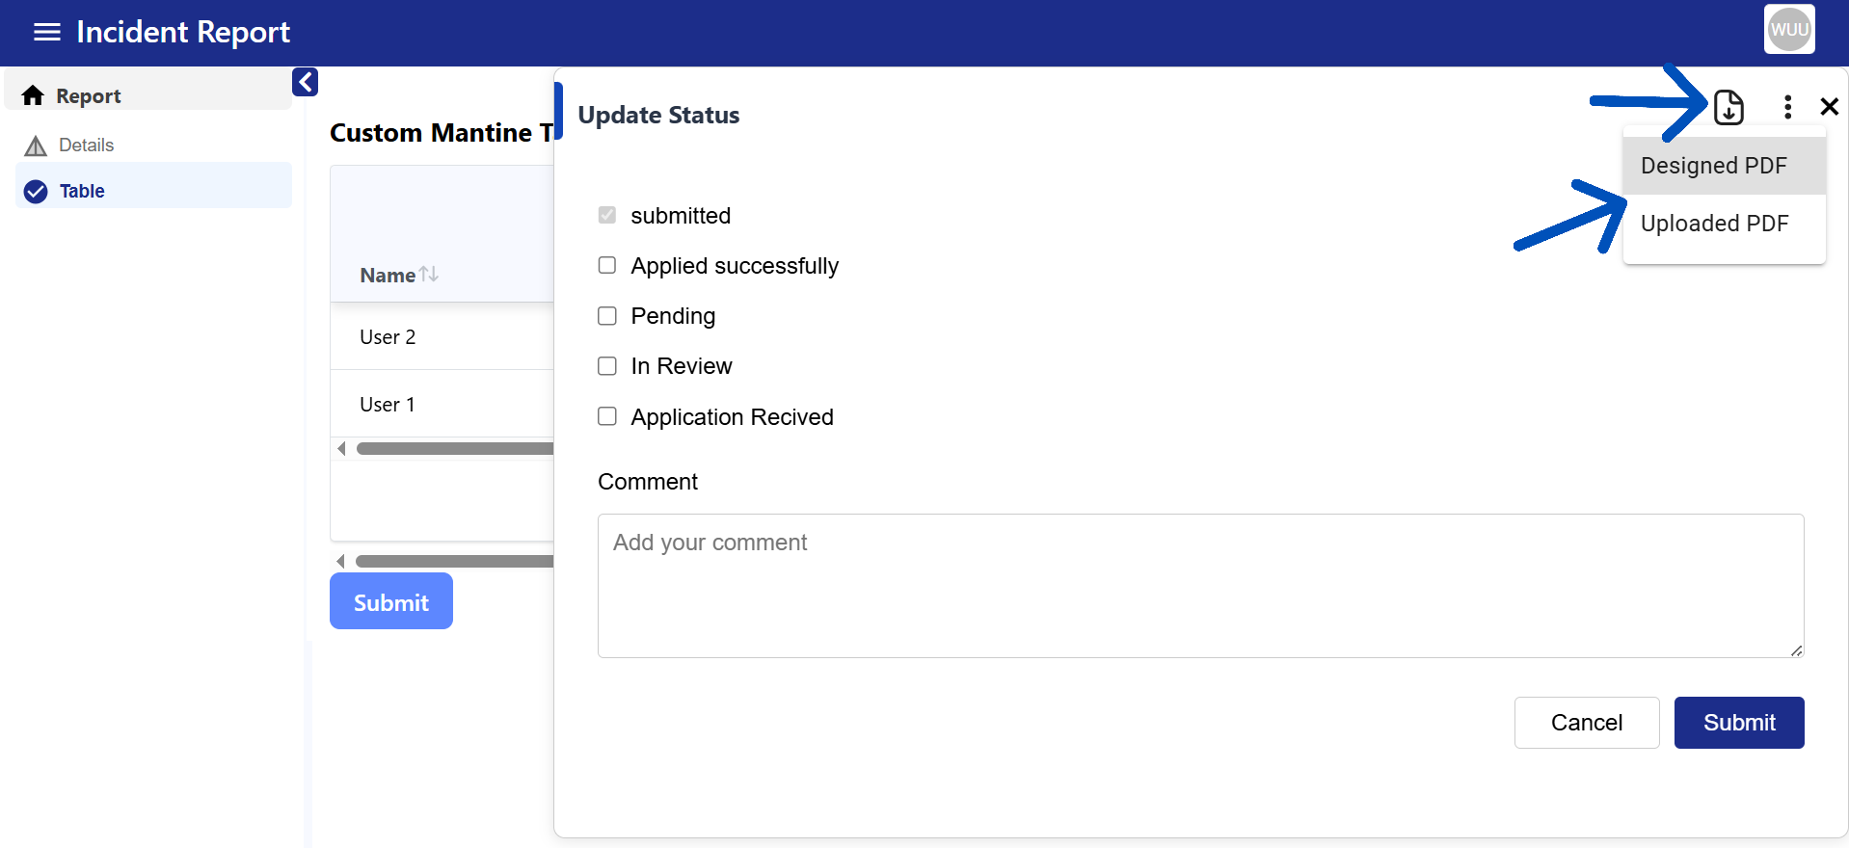Click the Table checkmark circle icon
The image size is (1849, 848).
(x=36, y=192)
